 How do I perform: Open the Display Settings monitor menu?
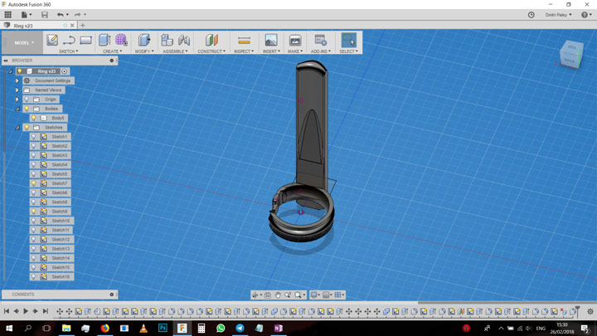pos(315,295)
